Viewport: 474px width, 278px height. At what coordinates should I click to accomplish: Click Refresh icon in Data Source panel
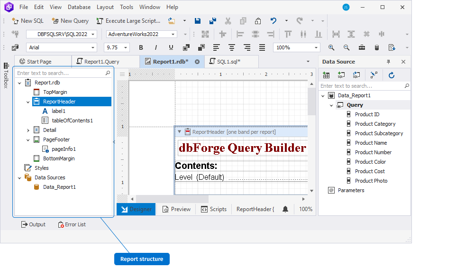click(x=392, y=75)
